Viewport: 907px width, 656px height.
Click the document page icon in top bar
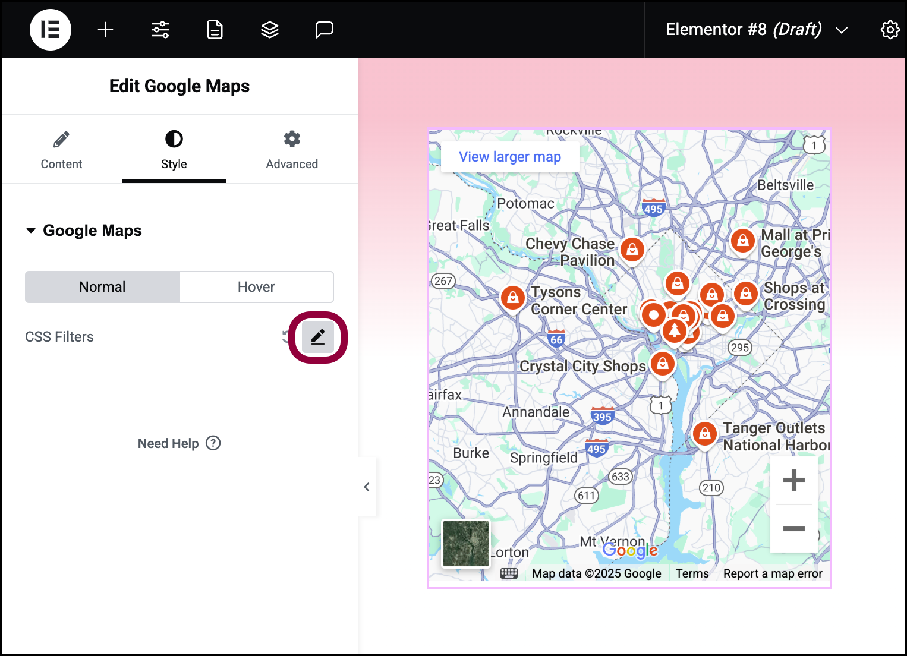click(x=215, y=30)
